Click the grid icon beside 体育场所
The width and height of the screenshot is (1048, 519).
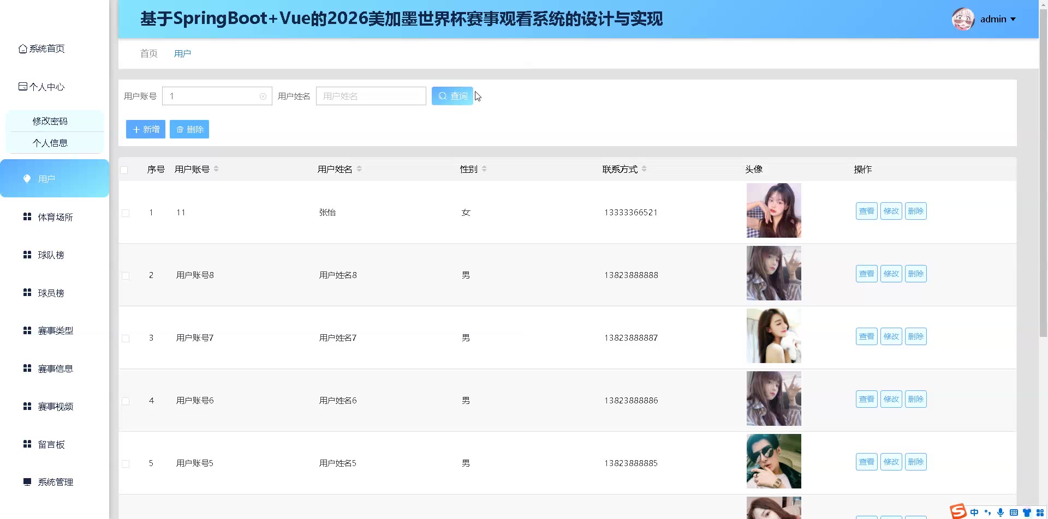[27, 217]
